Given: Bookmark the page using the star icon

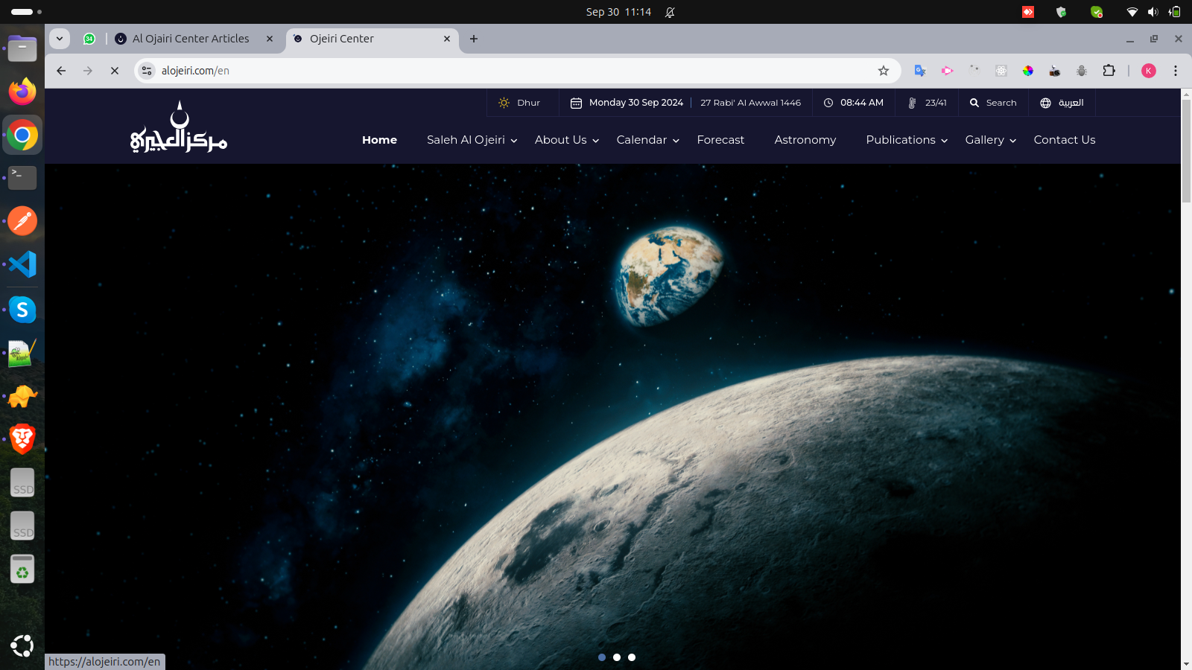Looking at the screenshot, I should click(x=884, y=70).
